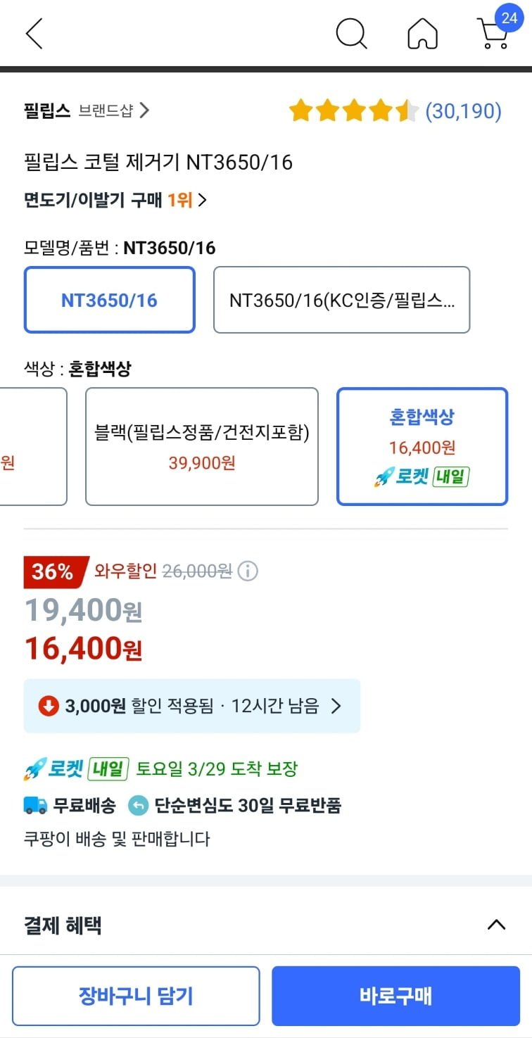
Task: Open the search magnifier icon
Action: [x=351, y=33]
